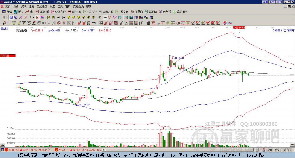The height and width of the screenshot is (158, 295).
Task: Select the hand pan tool
Action: [100, 18]
